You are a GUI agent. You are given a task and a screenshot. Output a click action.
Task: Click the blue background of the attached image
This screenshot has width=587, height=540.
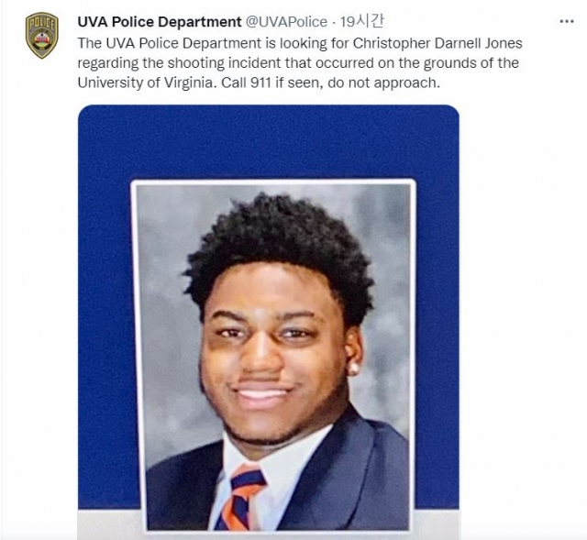point(269,142)
